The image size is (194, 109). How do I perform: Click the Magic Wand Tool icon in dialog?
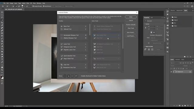click(x=62, y=58)
